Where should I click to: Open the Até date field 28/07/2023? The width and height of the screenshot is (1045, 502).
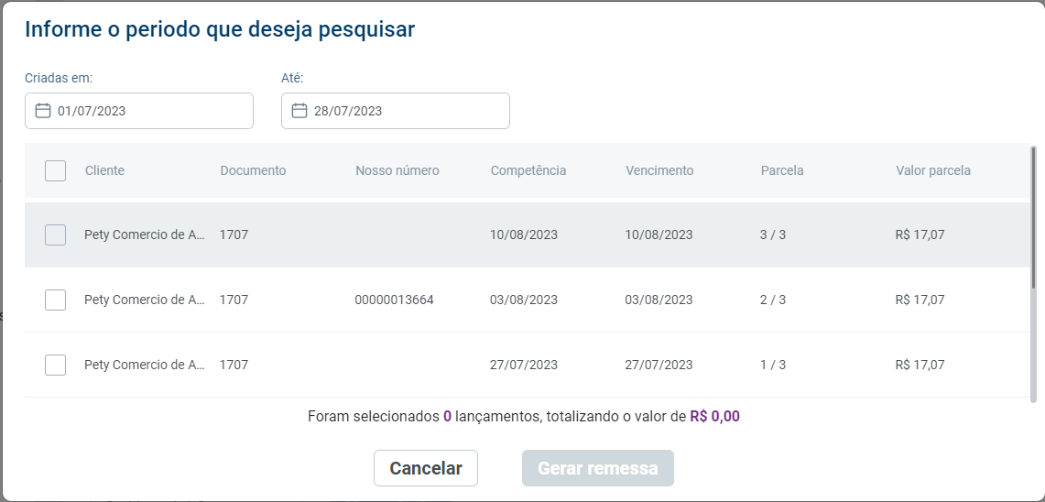pyautogui.click(x=396, y=111)
